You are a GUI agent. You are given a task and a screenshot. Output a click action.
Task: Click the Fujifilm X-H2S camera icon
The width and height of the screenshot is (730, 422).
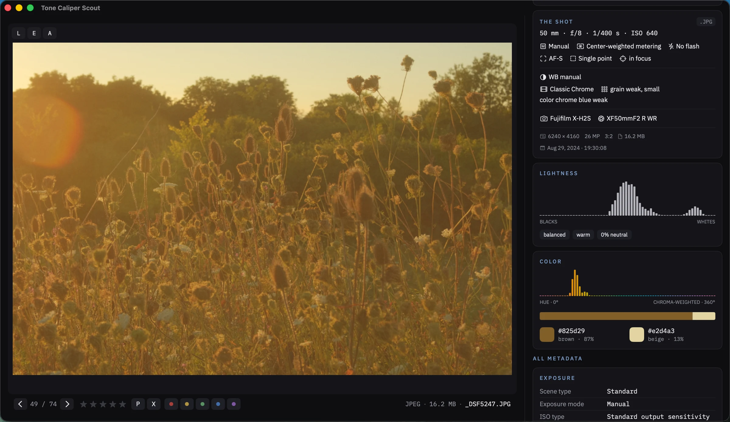coord(544,118)
